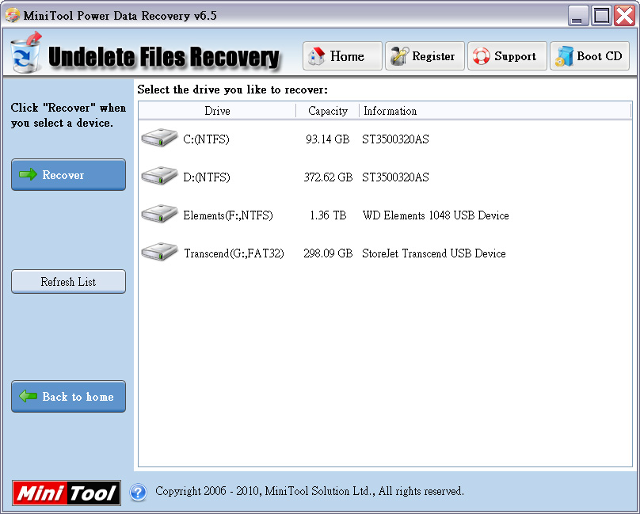
Task: Click the 298.09 GB capacity cell
Action: (328, 253)
